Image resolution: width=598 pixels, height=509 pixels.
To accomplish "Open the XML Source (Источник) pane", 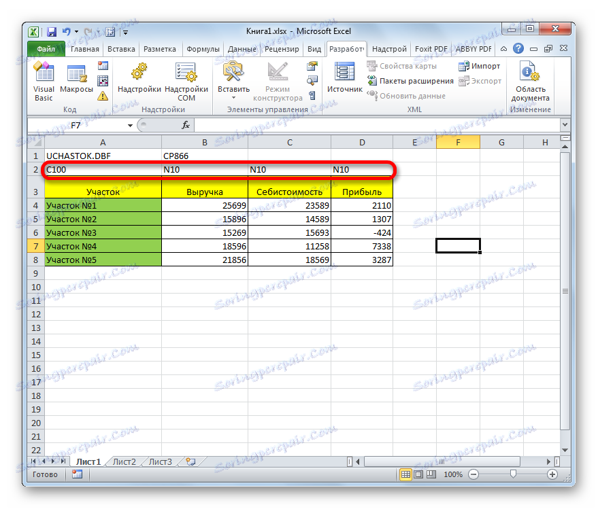I will 345,78.
